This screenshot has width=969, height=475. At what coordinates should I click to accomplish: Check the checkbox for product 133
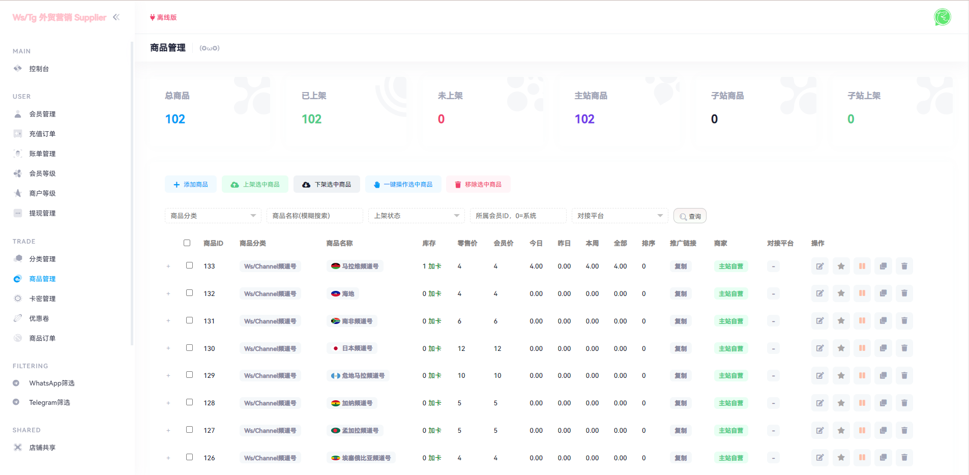point(189,265)
